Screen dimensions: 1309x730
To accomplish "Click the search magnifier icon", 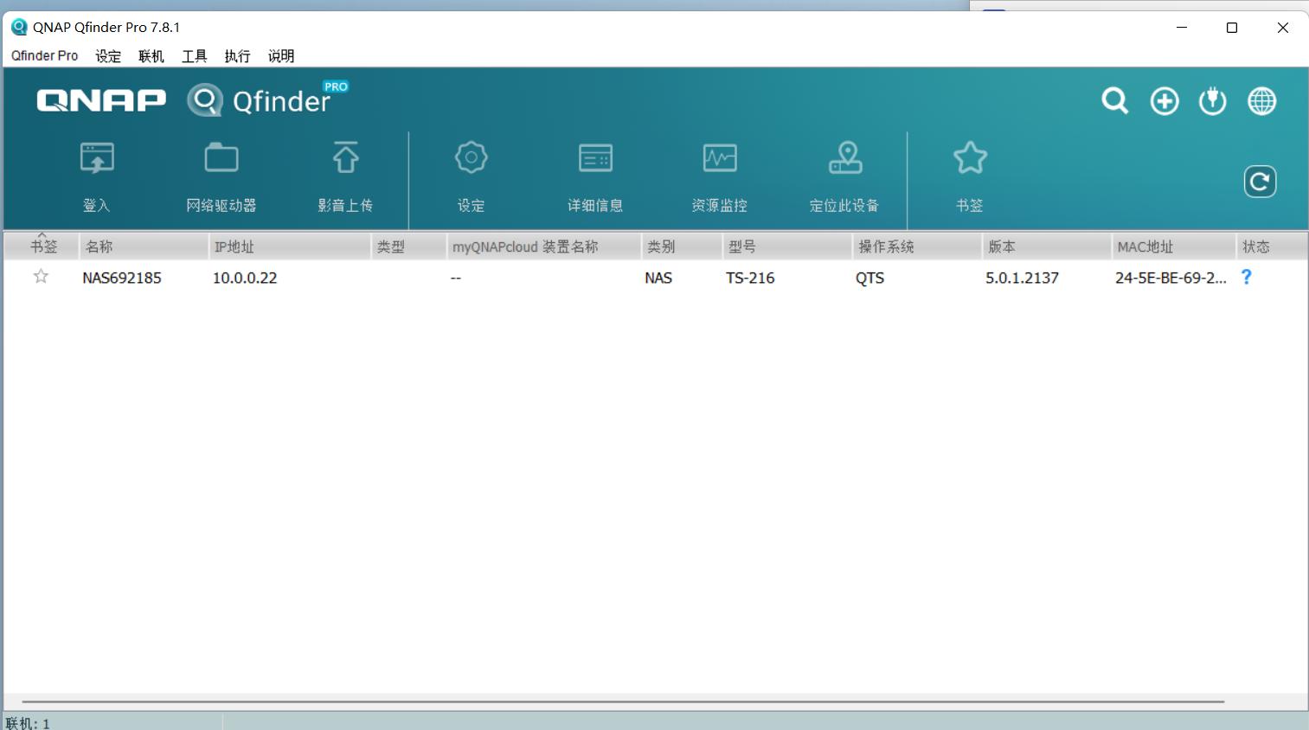I will (1113, 100).
